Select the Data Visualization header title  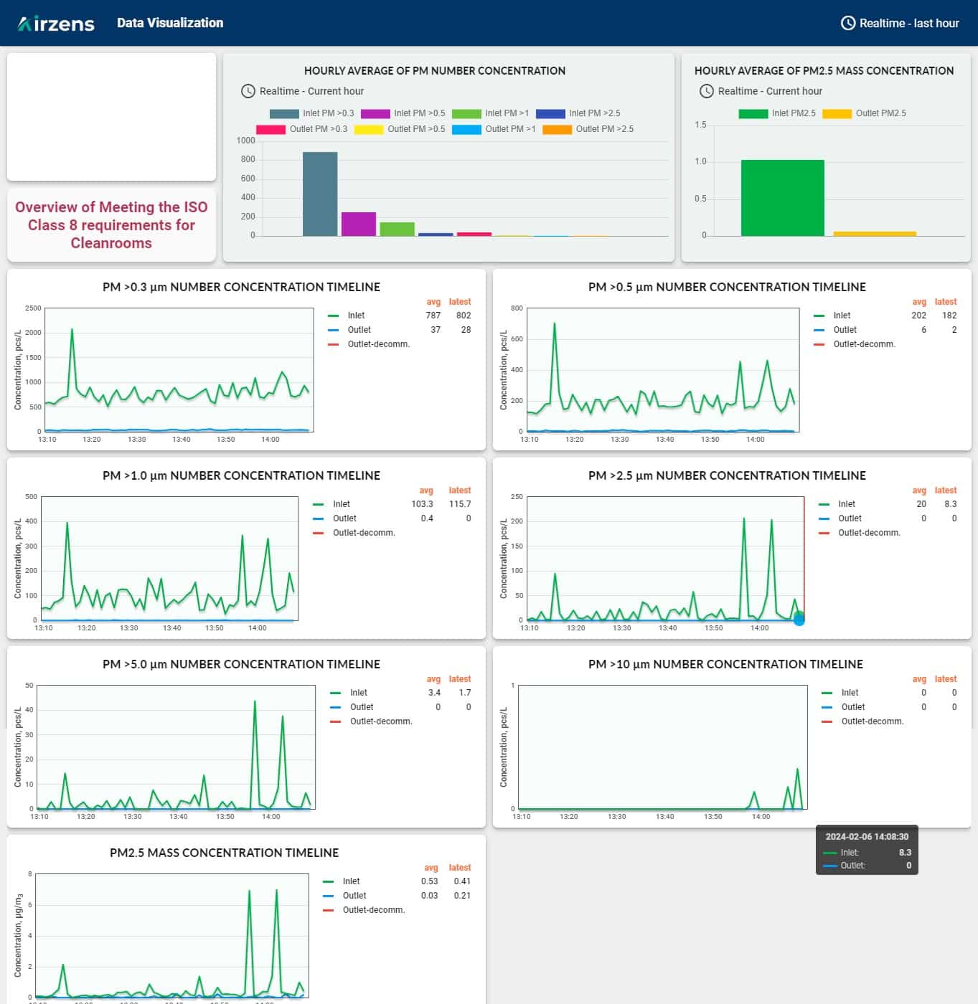click(170, 23)
